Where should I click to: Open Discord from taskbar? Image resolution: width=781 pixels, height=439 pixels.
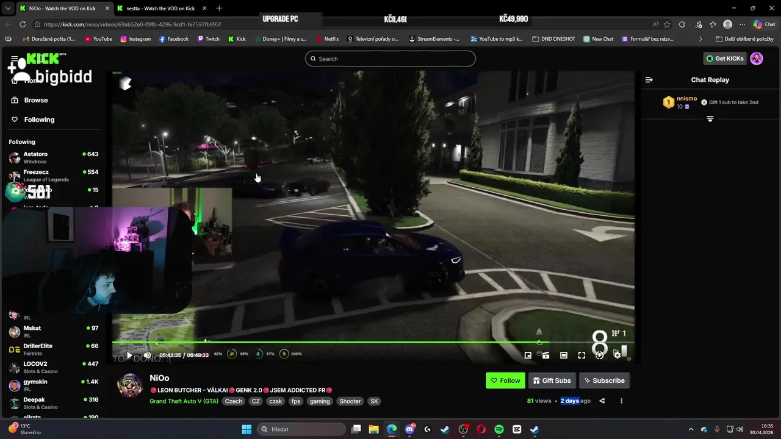pos(409,429)
